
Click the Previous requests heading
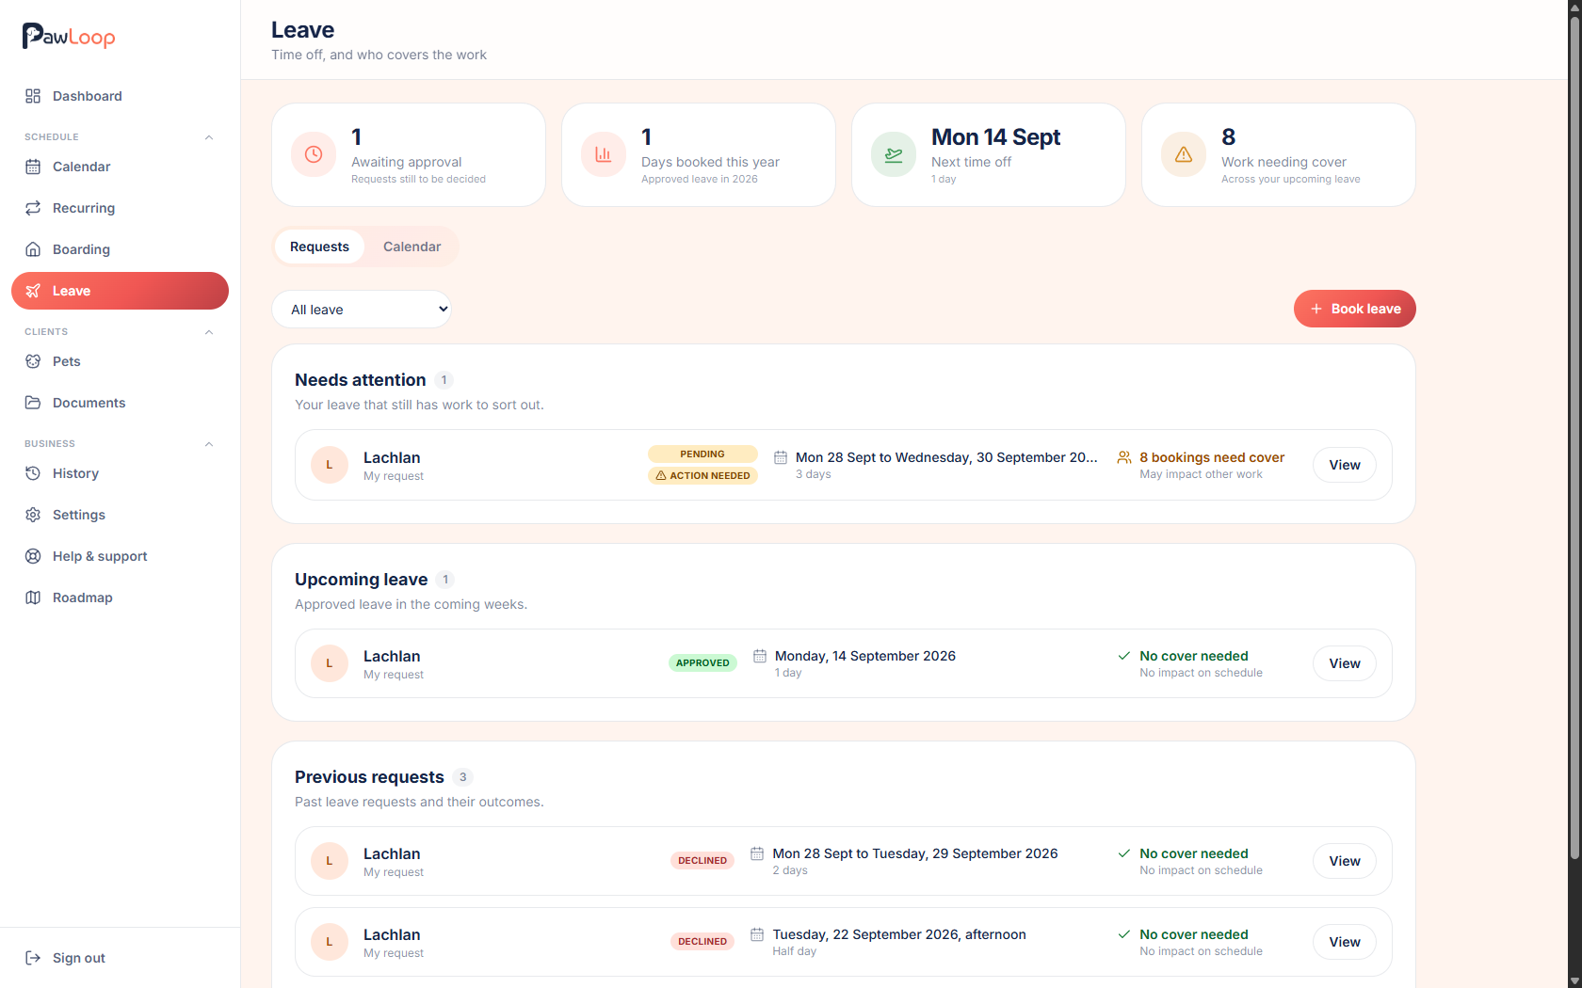[x=369, y=777]
